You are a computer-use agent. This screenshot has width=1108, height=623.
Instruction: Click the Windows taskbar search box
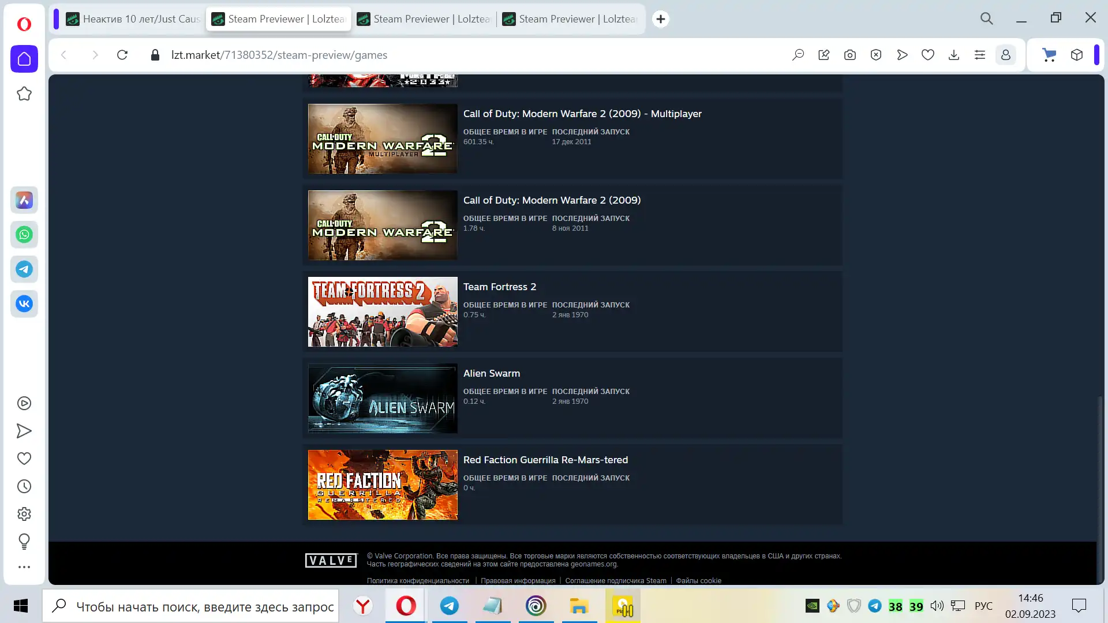(x=190, y=606)
